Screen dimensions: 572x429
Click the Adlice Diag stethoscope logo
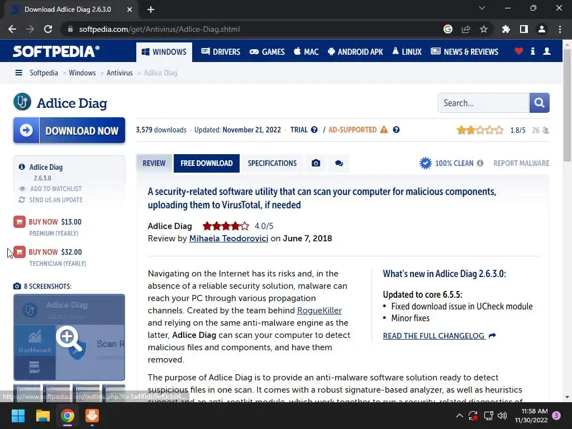[x=22, y=102]
